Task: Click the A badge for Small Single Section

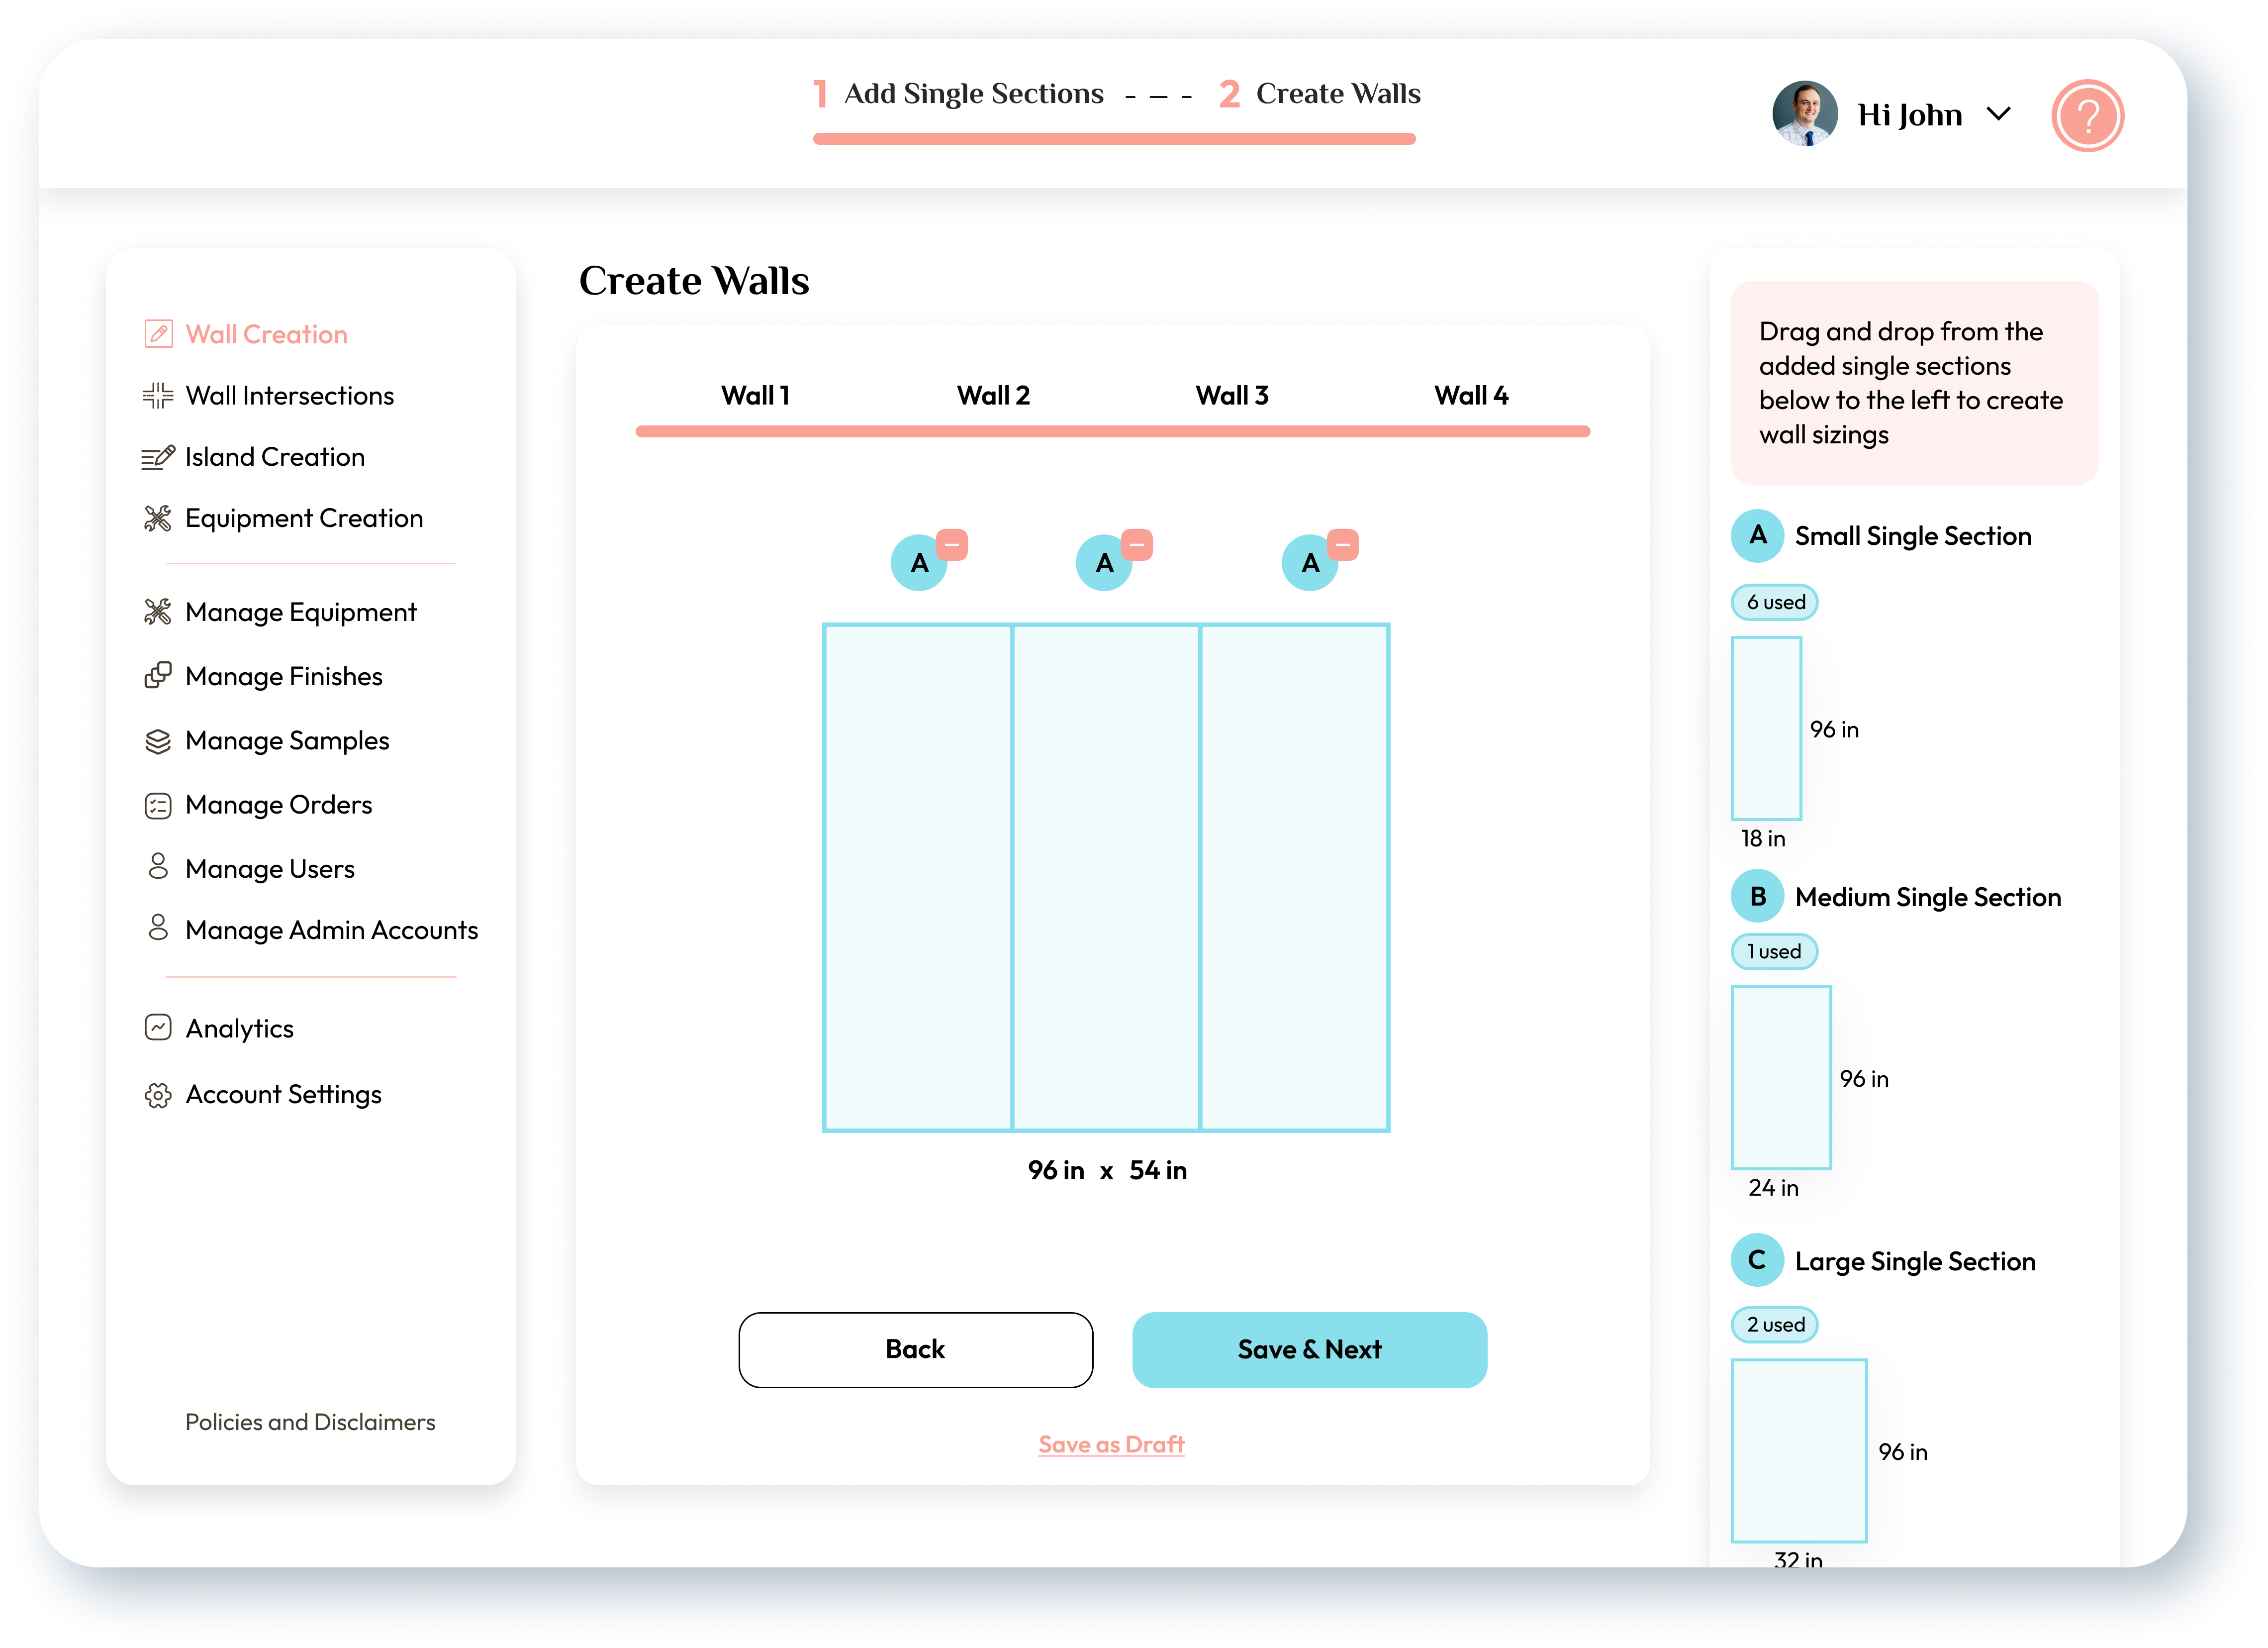Action: click(1758, 536)
